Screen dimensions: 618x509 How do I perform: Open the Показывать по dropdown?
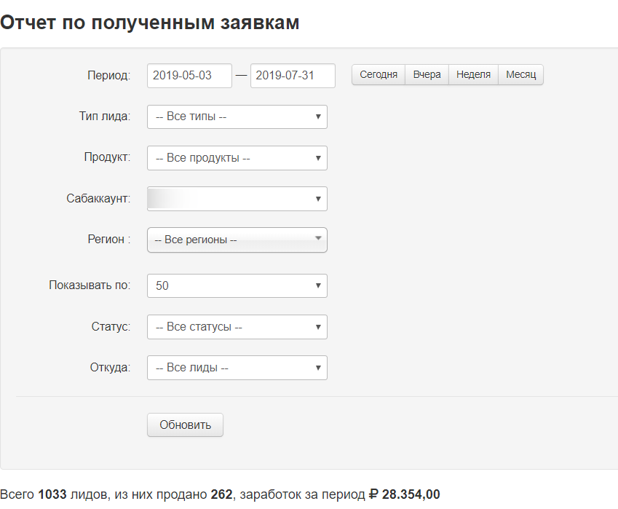click(237, 285)
